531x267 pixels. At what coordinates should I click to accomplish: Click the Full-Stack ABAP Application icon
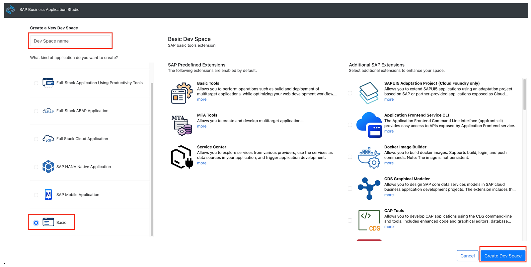(x=48, y=111)
